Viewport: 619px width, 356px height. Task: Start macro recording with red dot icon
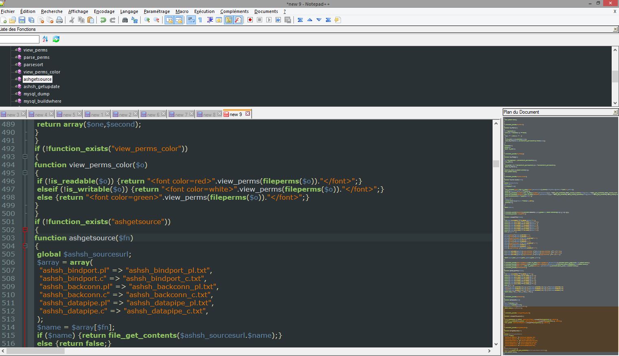[250, 20]
